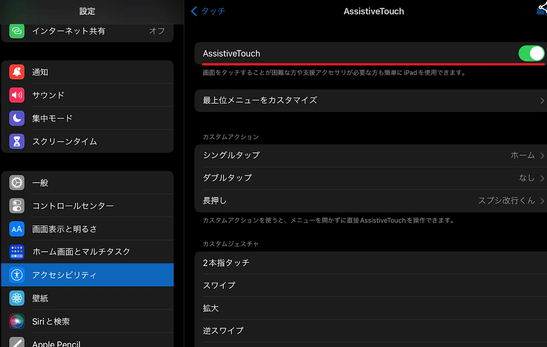Viewport: 547px width, 347px height.
Task: Tap the Screen Time (スクリーンタイム) hourglass icon
Action: (17, 141)
